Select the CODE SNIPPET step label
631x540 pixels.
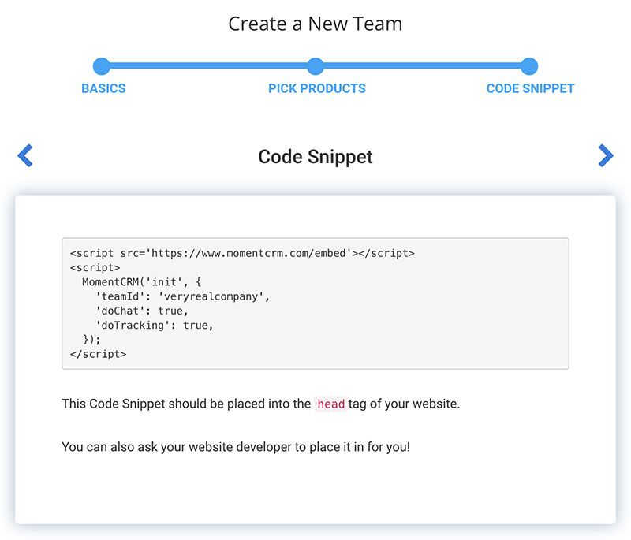(x=530, y=88)
